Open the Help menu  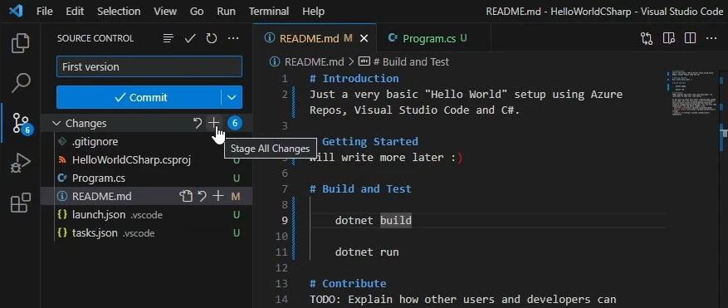click(x=314, y=12)
